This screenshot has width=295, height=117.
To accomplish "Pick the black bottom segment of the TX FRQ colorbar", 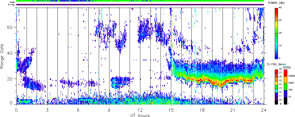I will coord(276,102).
